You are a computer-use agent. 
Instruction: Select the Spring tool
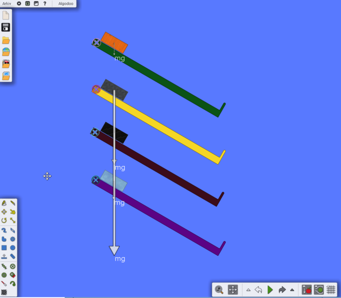click(x=4, y=266)
